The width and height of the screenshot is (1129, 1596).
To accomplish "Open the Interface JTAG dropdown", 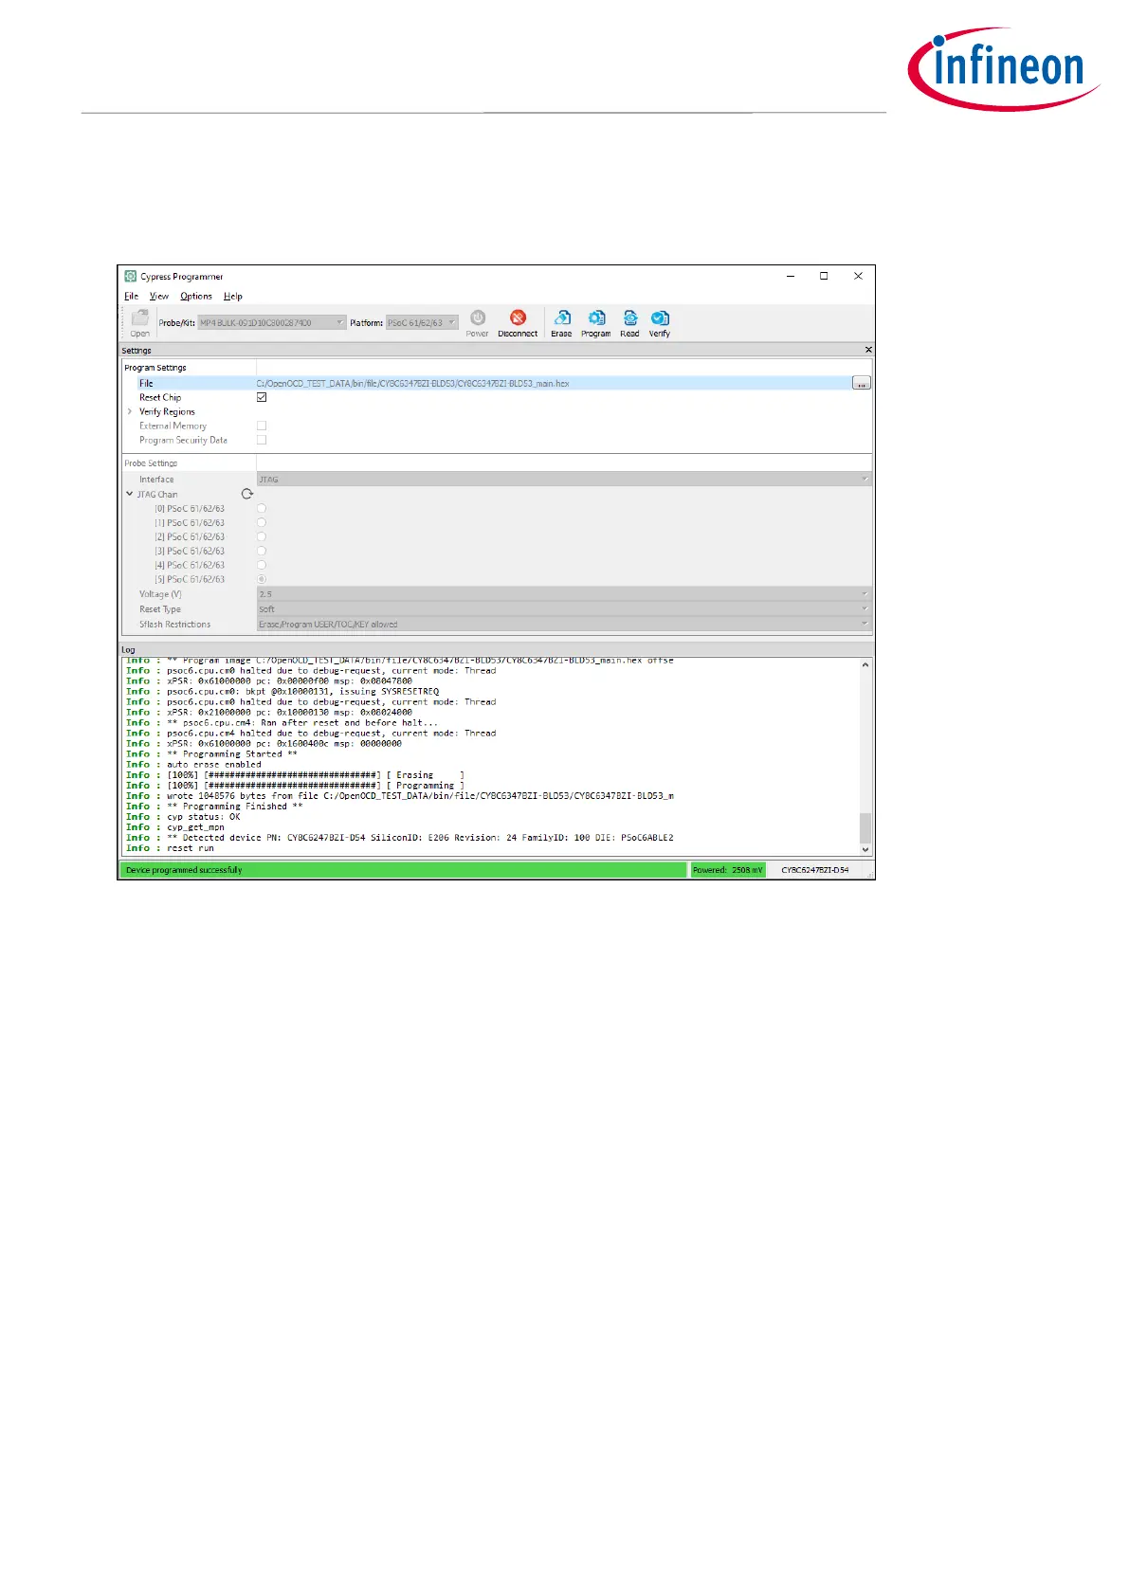I will point(563,480).
